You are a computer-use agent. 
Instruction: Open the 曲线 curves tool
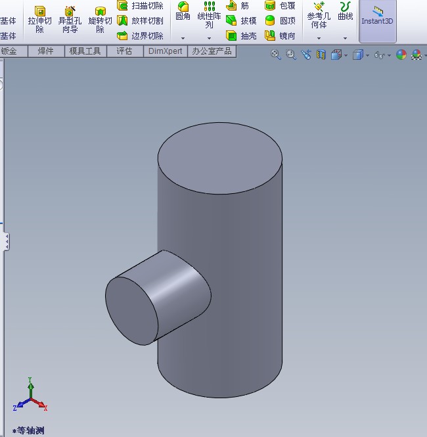point(346,11)
